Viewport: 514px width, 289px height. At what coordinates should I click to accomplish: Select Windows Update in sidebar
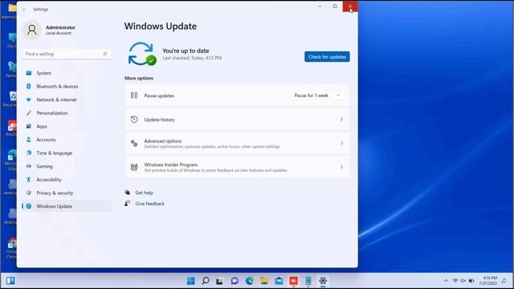(67, 206)
